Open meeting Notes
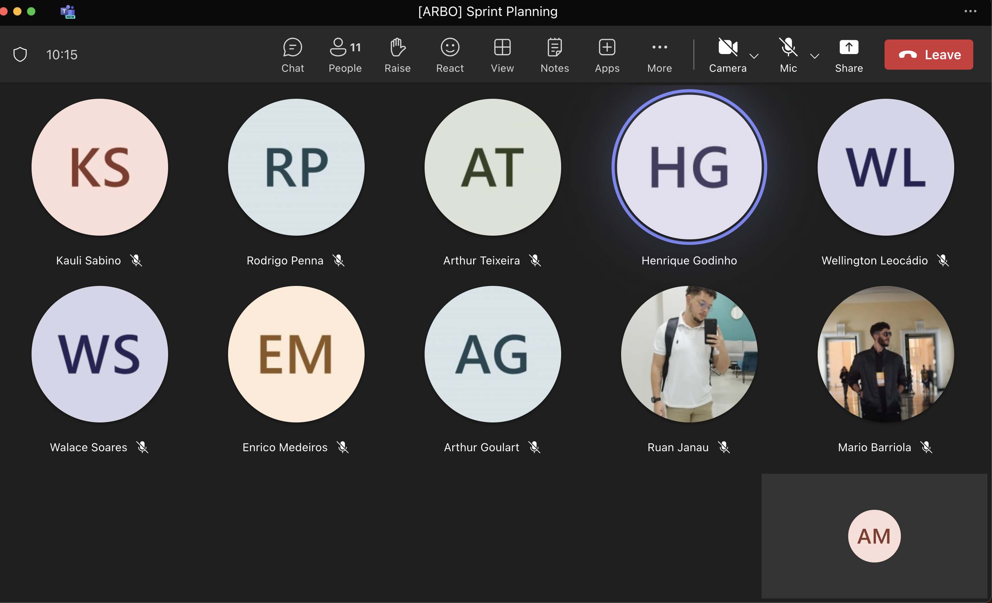This screenshot has width=992, height=603. coord(554,55)
